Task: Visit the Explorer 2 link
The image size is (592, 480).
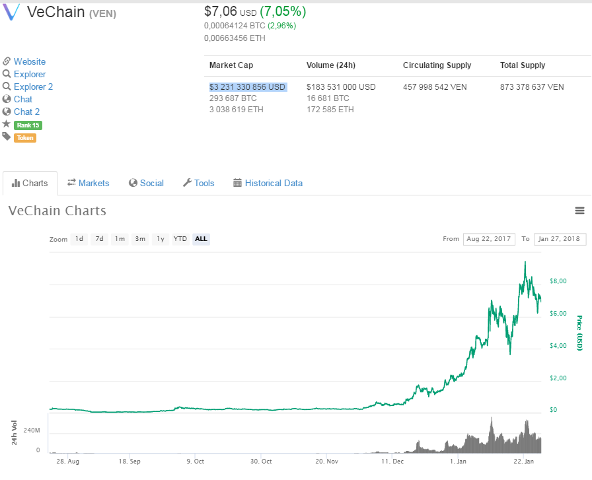Action: tap(33, 86)
